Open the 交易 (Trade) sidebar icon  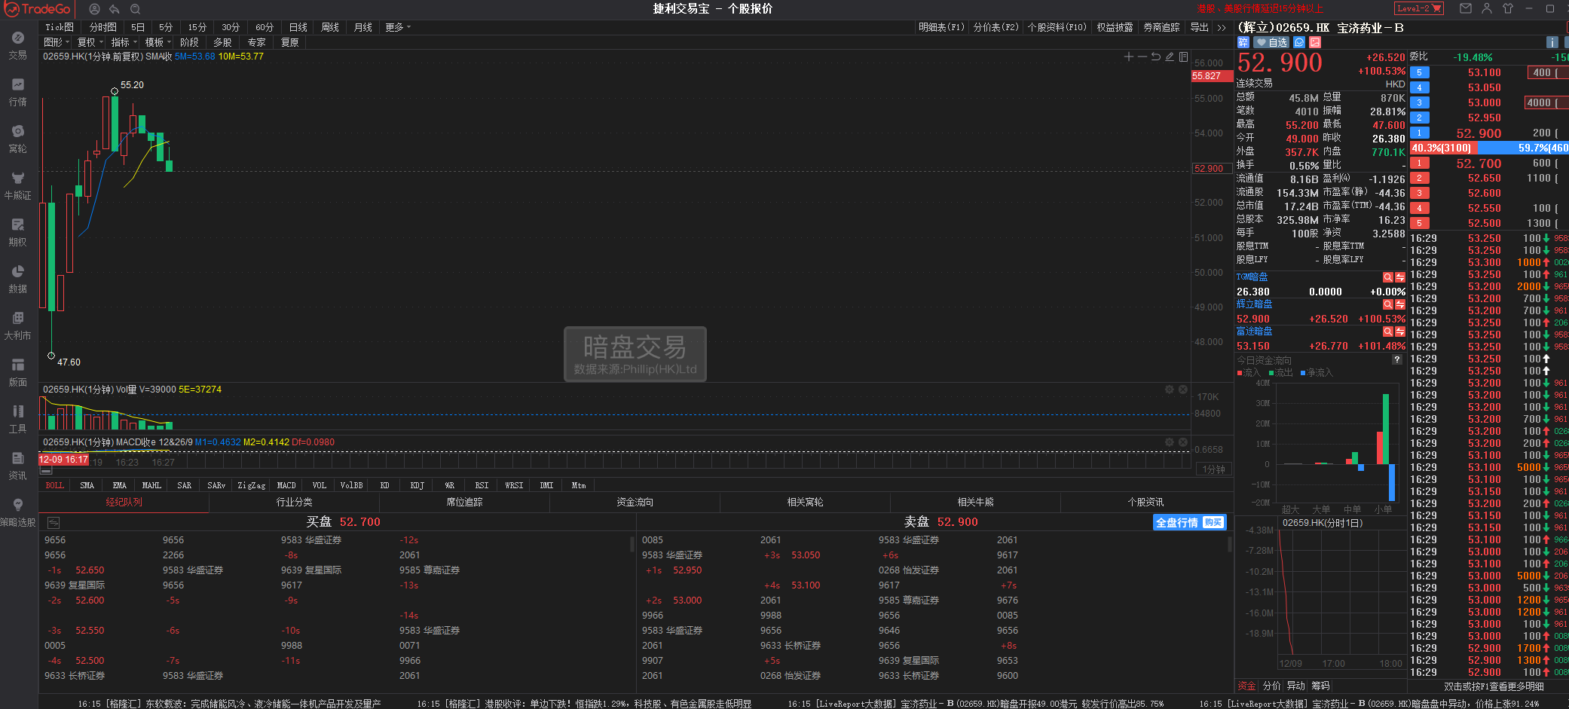tap(18, 45)
